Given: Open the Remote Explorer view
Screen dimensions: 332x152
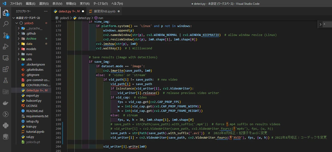Looking at the screenshot, I should [x=6, y=58].
